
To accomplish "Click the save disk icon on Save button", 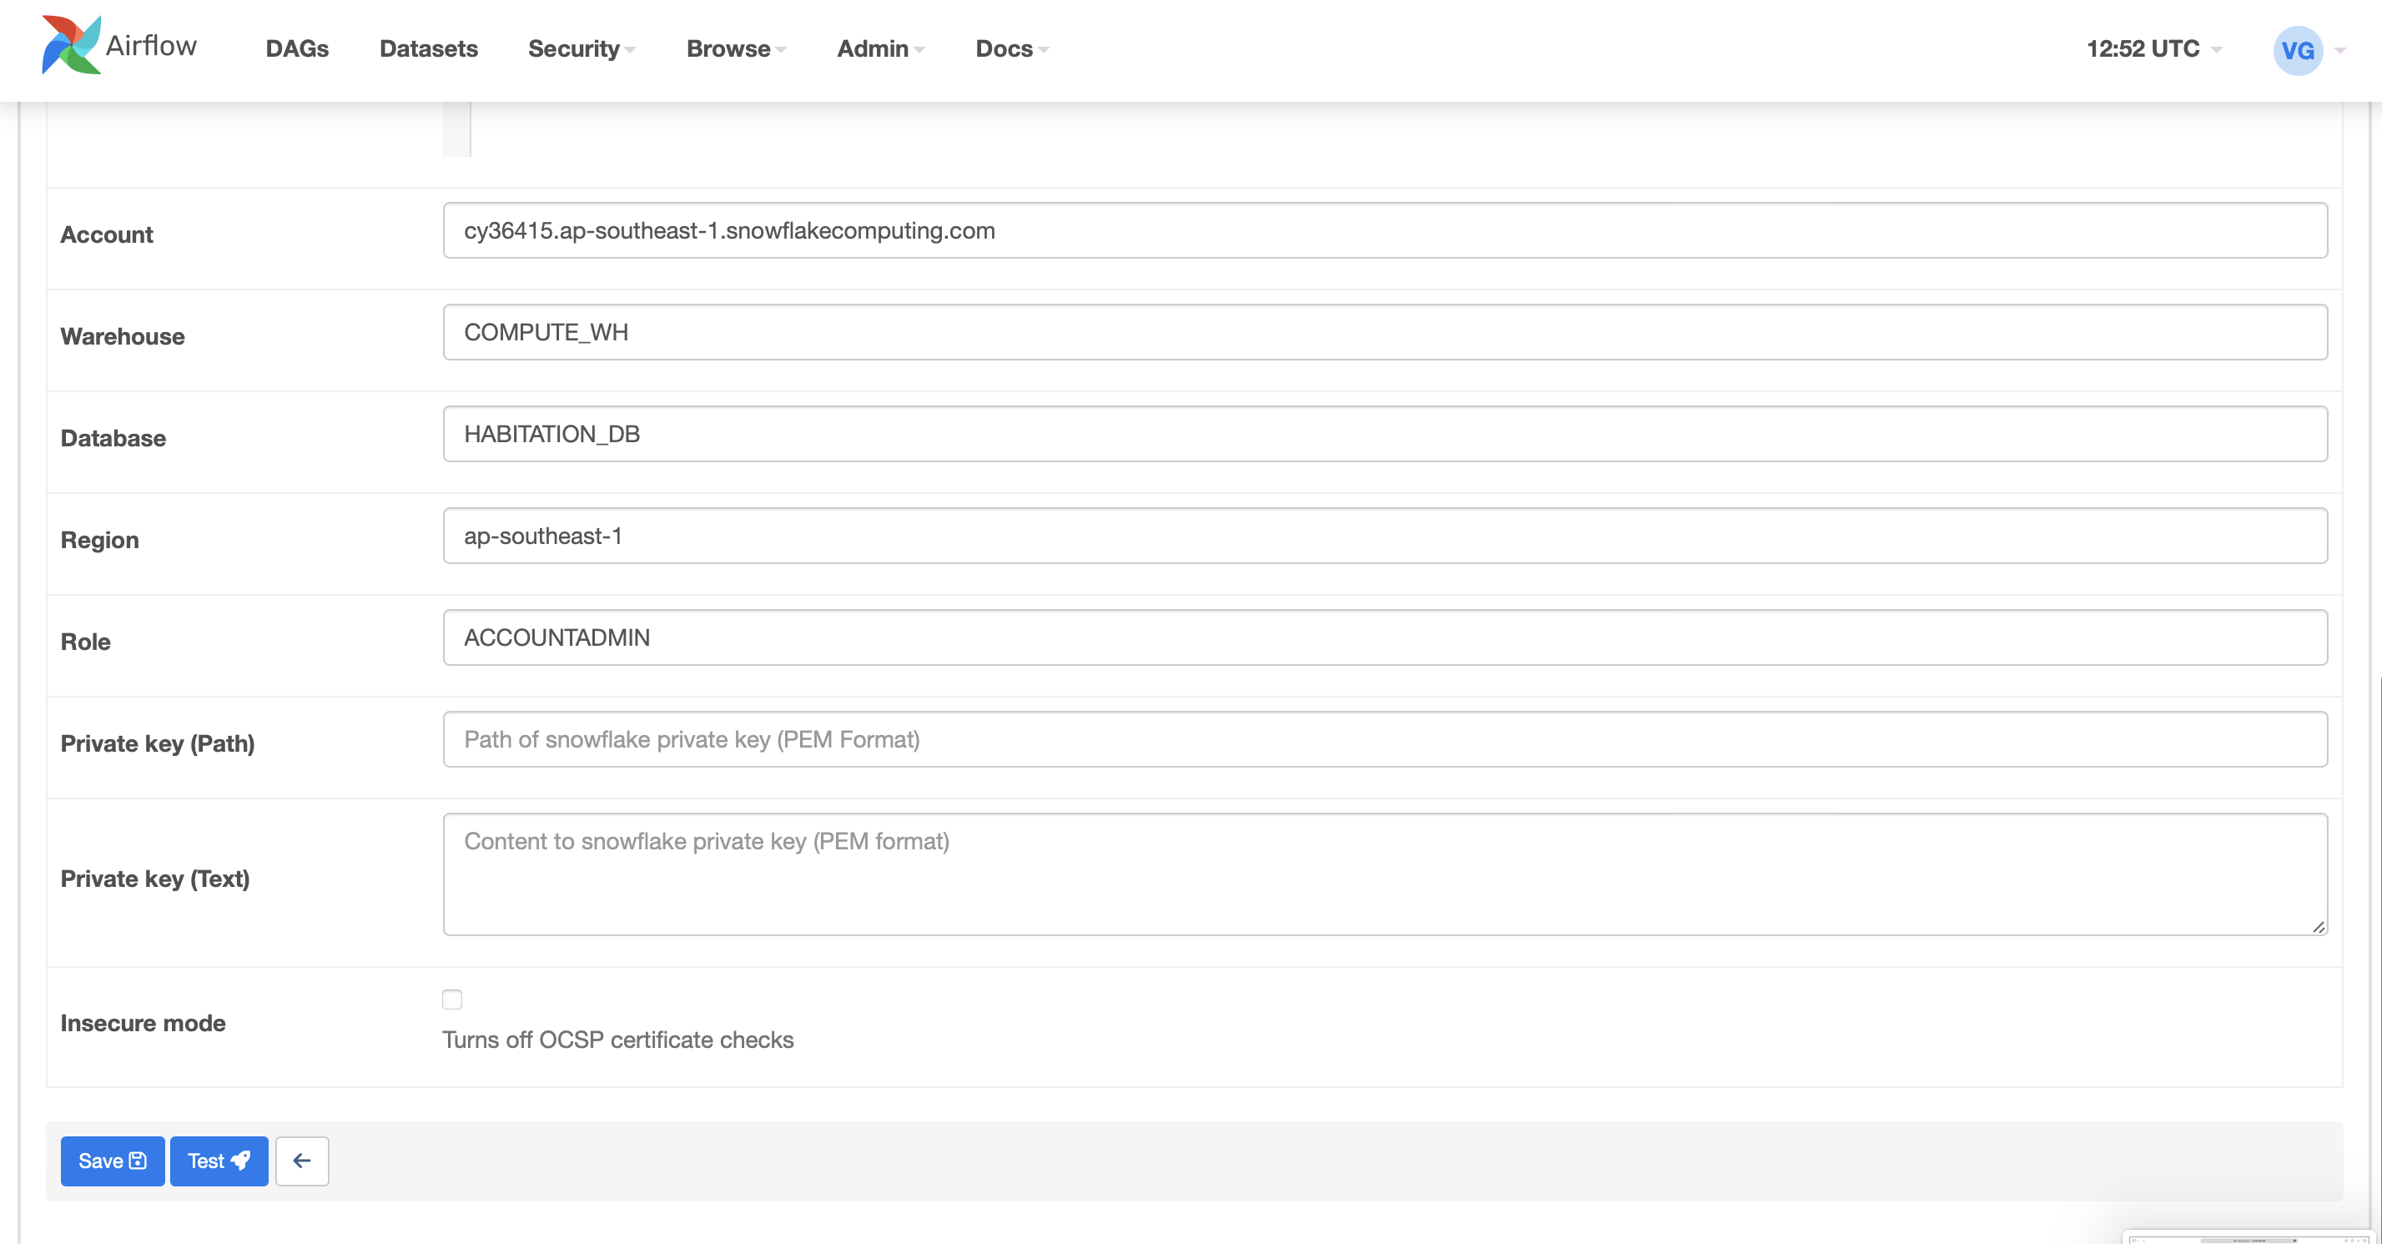I will tap(137, 1161).
